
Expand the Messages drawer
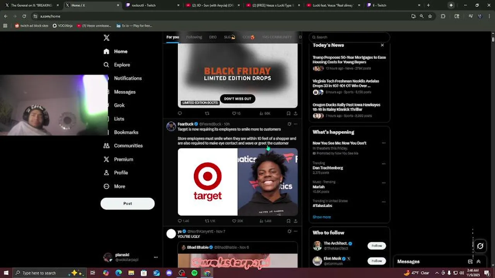coord(478,261)
